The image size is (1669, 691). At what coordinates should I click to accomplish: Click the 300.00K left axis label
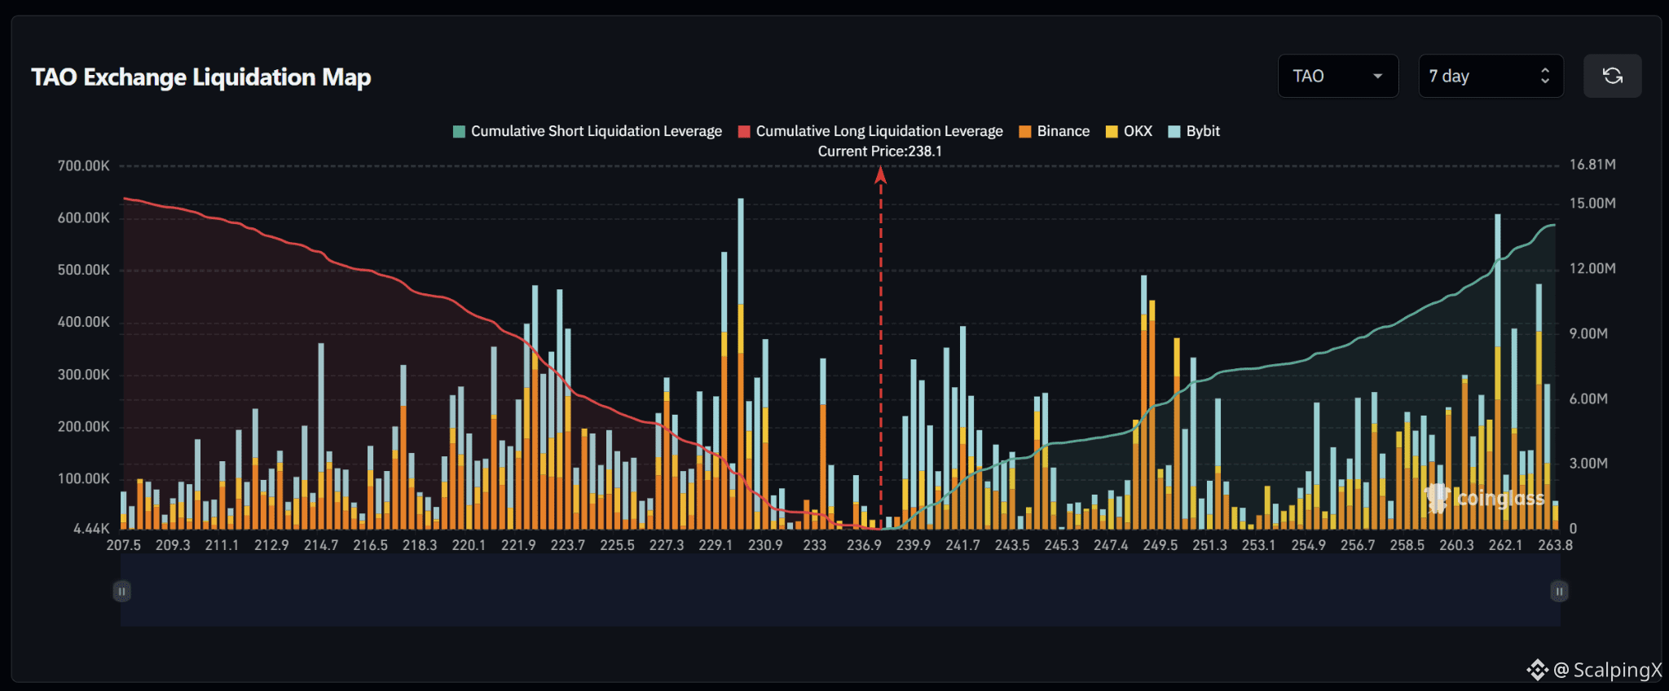(x=83, y=375)
